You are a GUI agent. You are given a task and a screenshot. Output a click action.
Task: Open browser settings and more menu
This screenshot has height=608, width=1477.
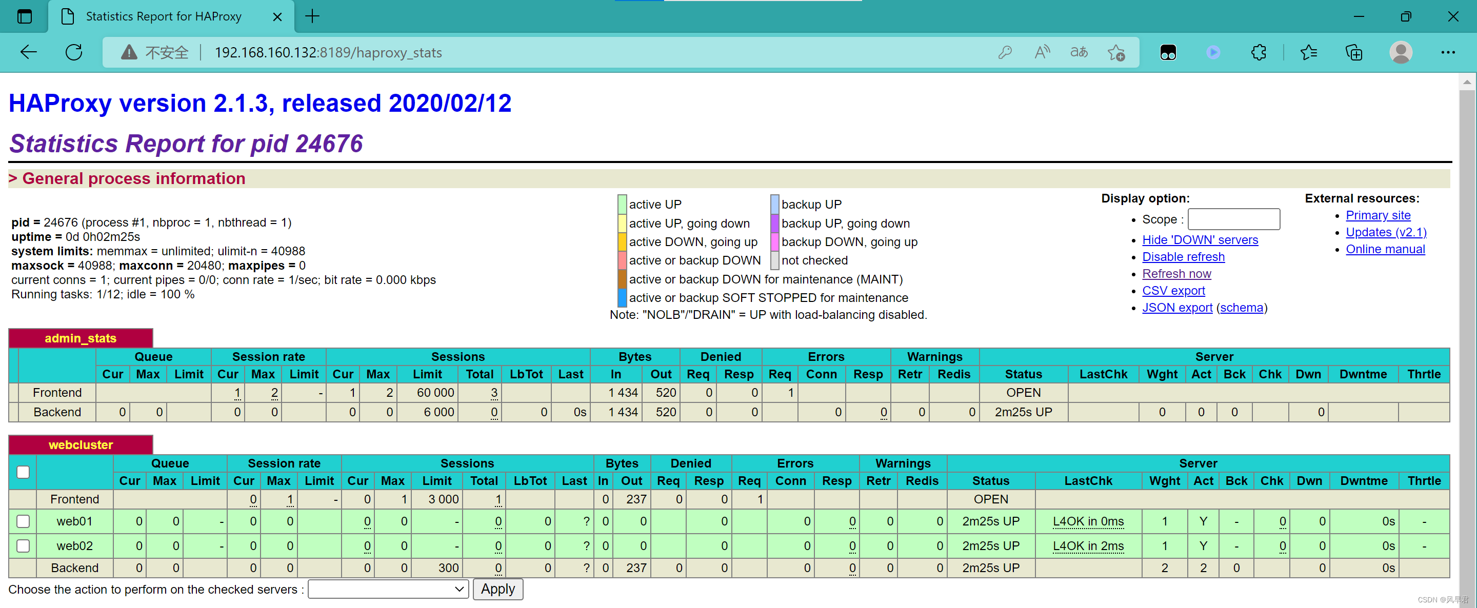1448,52
